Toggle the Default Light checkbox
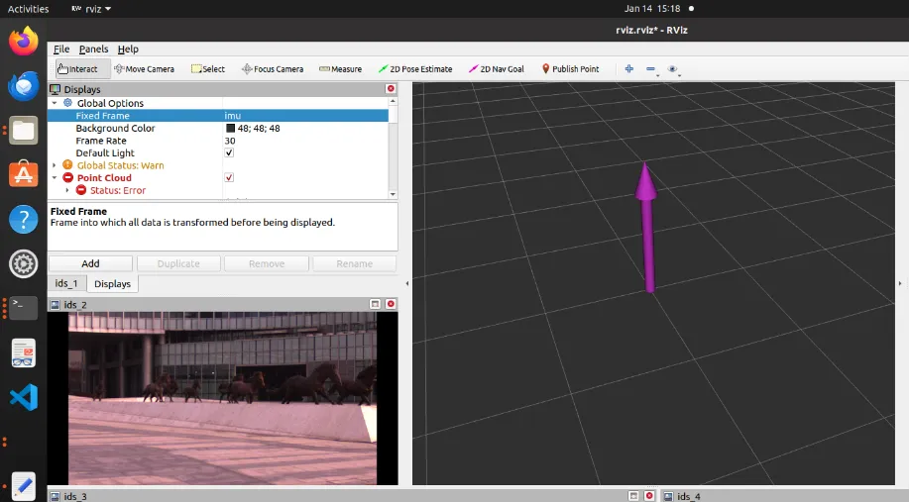The width and height of the screenshot is (910, 502). [x=229, y=152]
